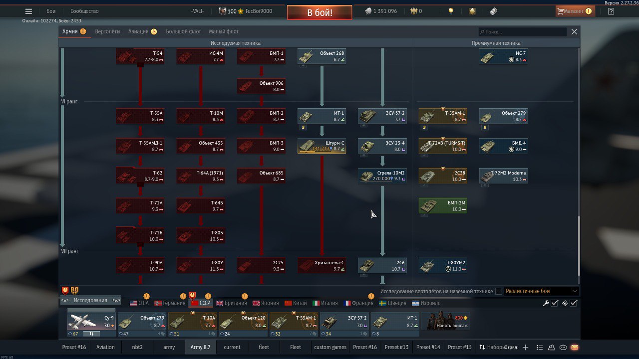Click the Поиск search field
This screenshot has height=359, width=639.
click(523, 31)
